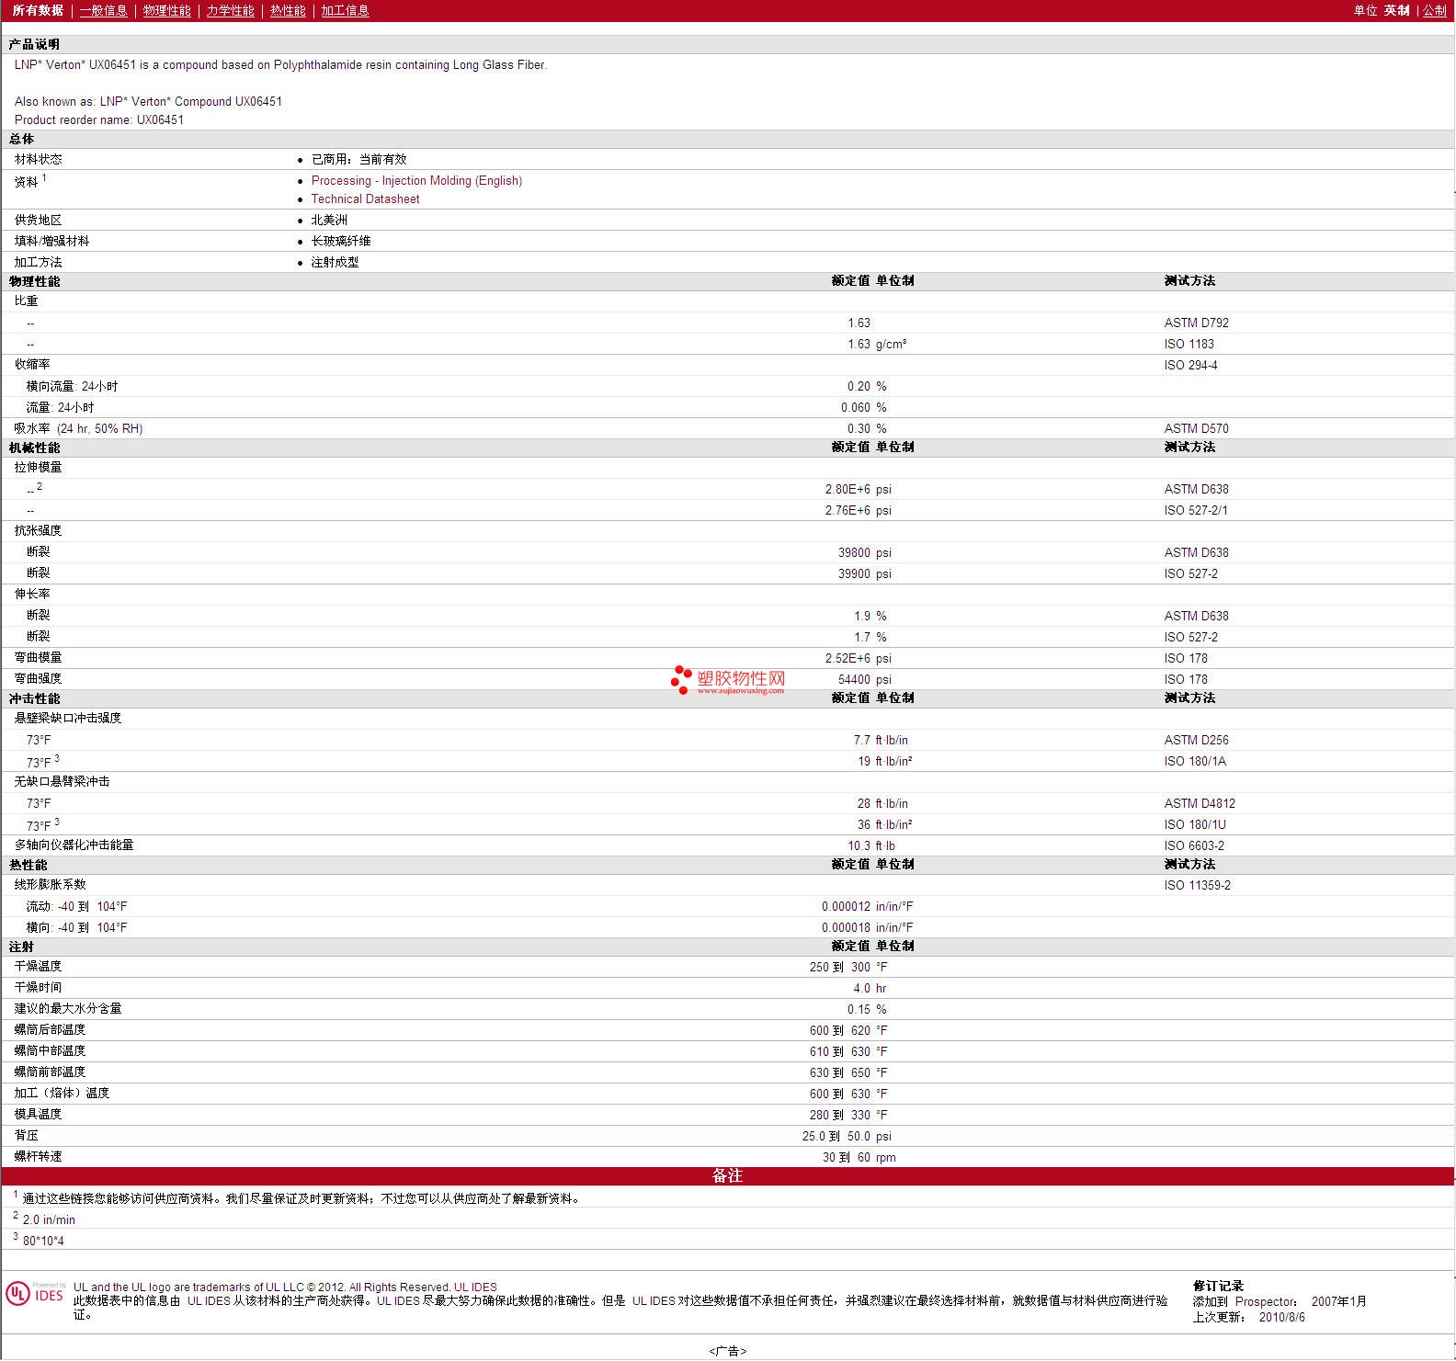Click the red 备注 header bar
Viewport: 1456px width, 1361px height.
click(x=727, y=1176)
